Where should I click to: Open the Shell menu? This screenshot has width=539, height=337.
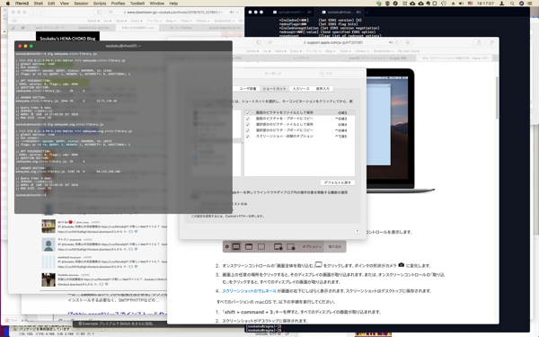38,3
